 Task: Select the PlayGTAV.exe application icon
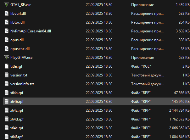click(x=7, y=58)
